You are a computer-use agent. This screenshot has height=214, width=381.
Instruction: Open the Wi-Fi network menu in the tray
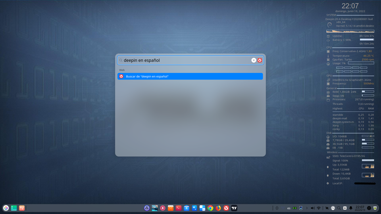point(319,208)
